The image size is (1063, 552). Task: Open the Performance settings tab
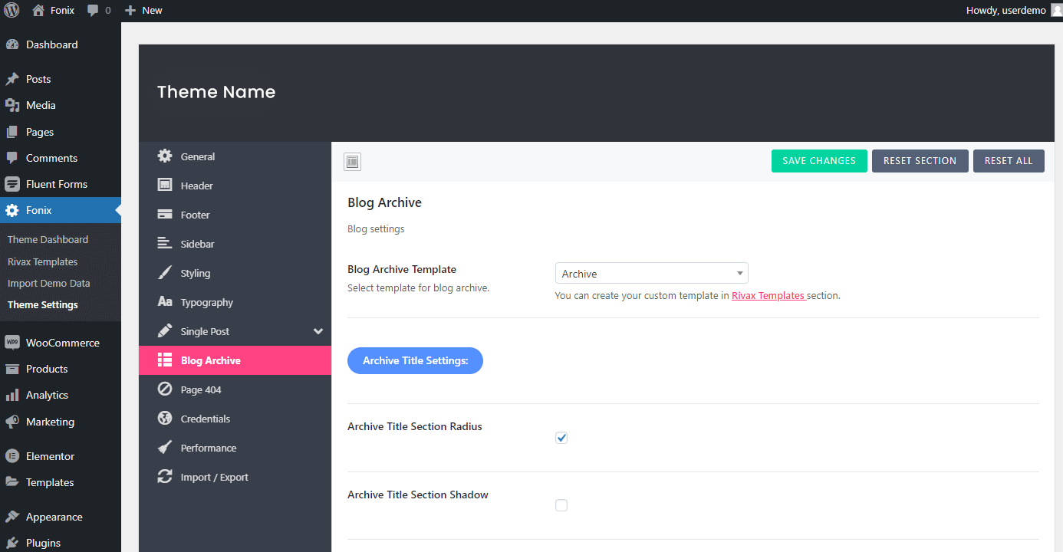235,448
